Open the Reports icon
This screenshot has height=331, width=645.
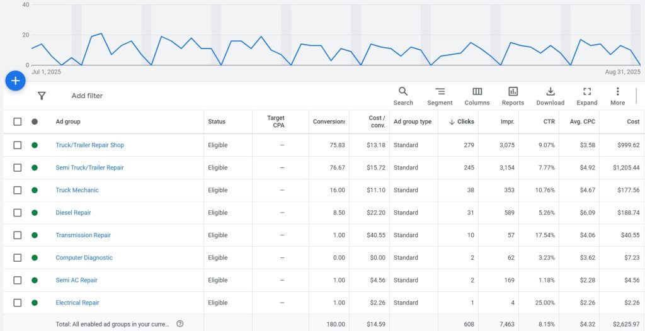click(x=513, y=96)
